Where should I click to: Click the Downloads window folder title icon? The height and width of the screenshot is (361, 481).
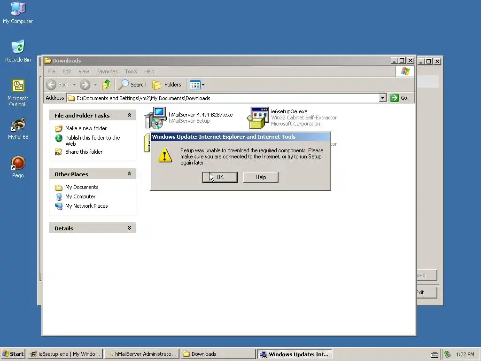(47, 61)
